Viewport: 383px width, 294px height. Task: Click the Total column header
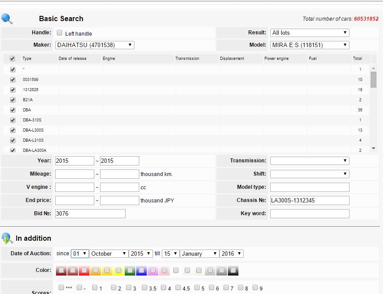pos(357,59)
